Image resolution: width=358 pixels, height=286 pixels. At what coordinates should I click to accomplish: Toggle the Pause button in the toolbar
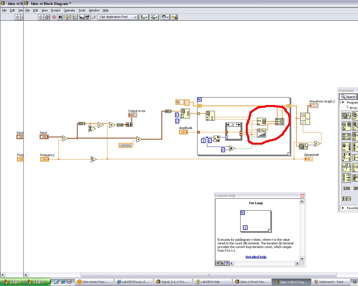point(60,17)
